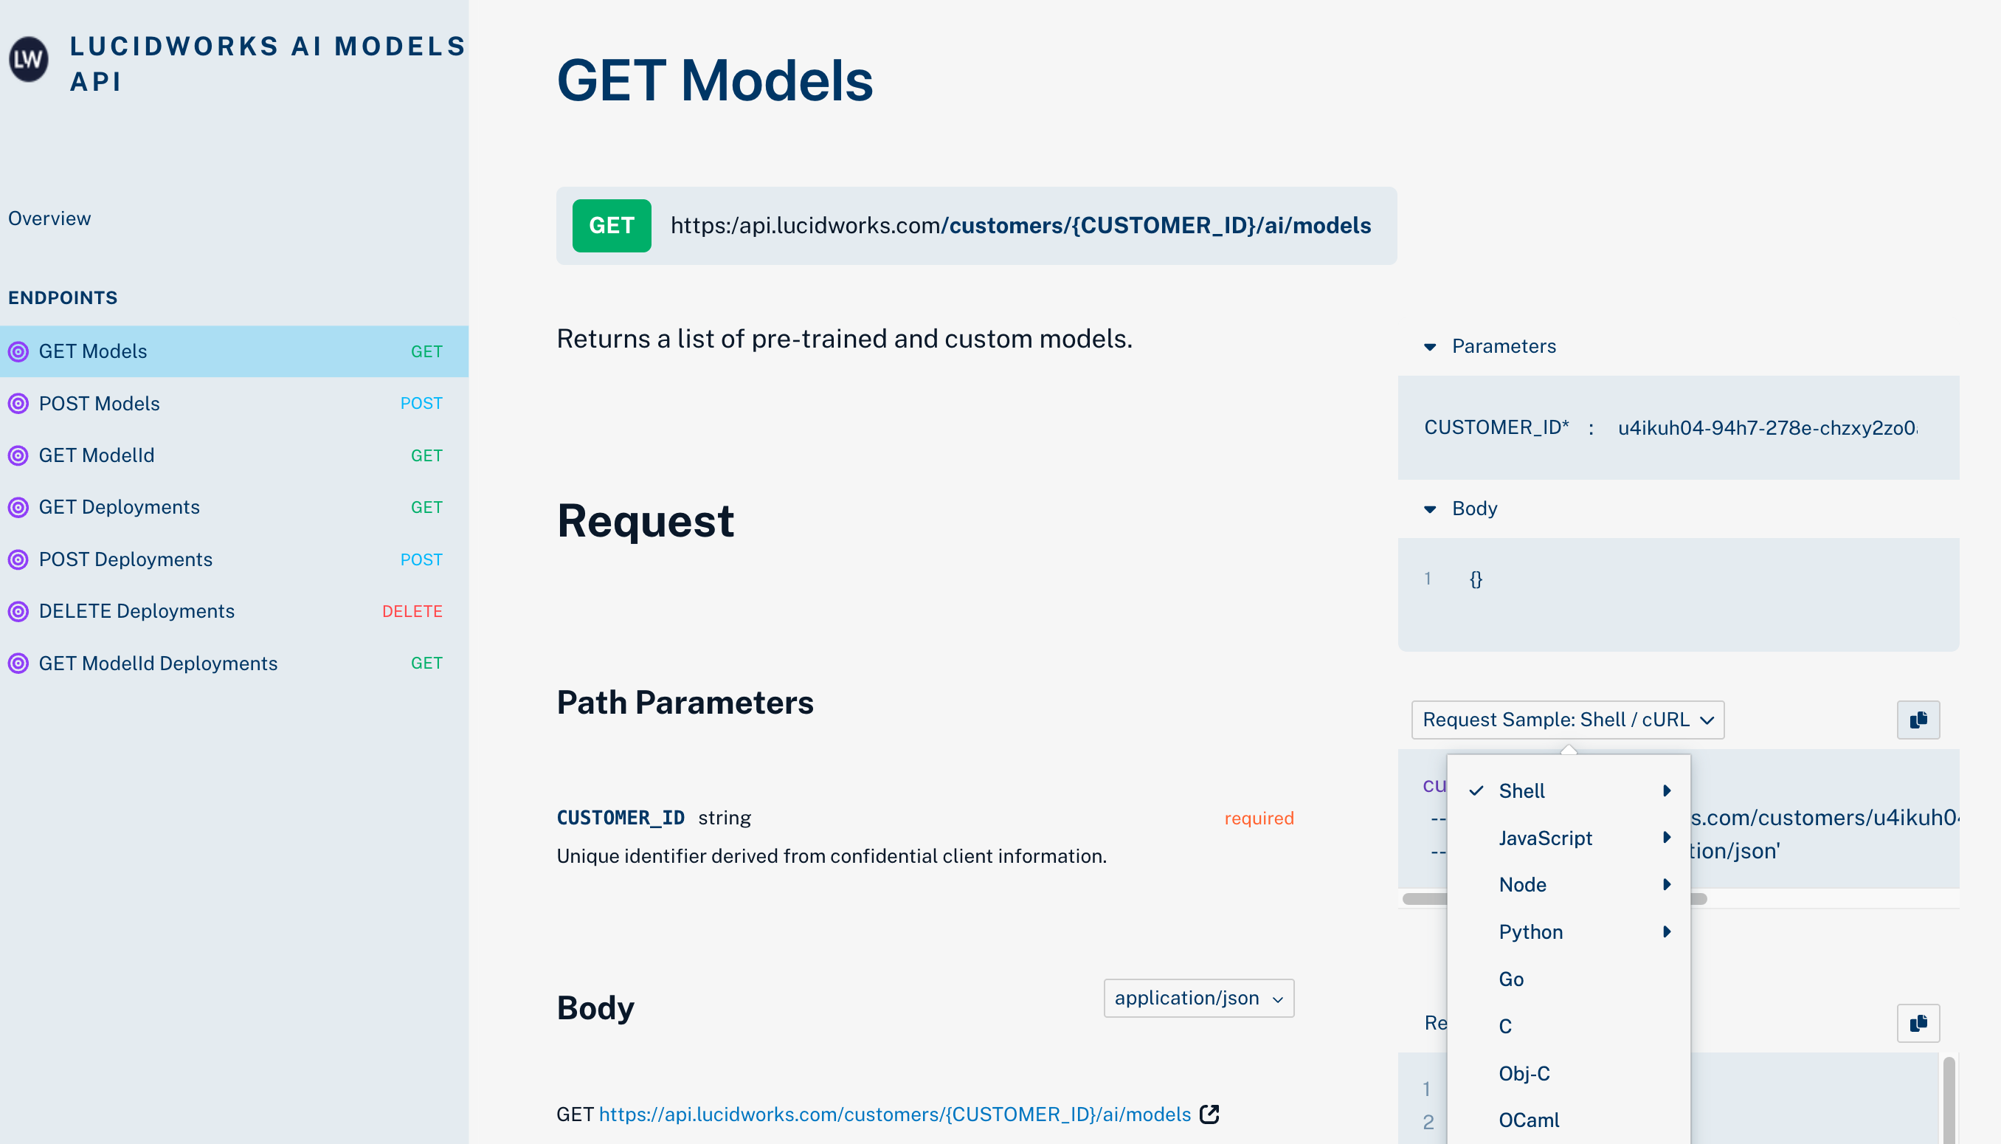Expand the JavaScript submenu arrow
Viewport: 2001px width, 1144px height.
1667,838
